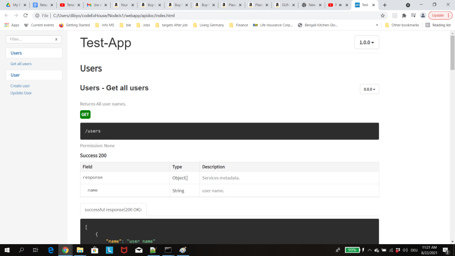This screenshot has width=455, height=256.
Task: Open the Mail app on the taskbar
Action: point(139,250)
